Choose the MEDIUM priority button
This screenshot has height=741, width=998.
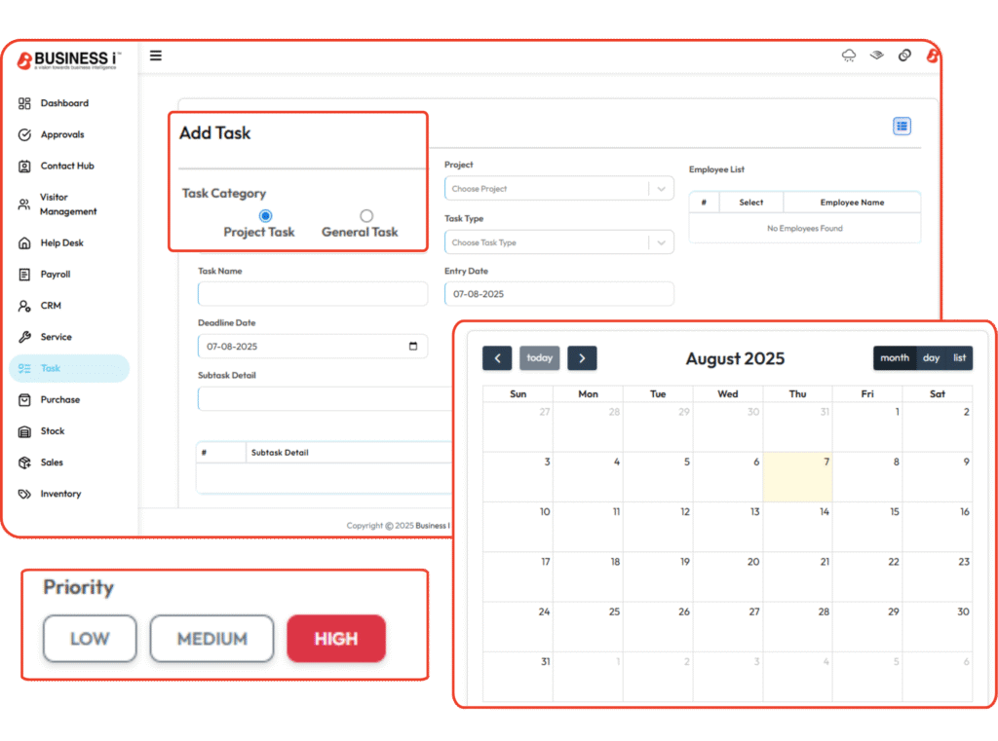[x=211, y=639]
